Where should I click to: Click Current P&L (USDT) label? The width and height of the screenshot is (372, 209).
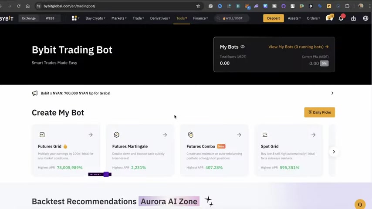coord(315,57)
